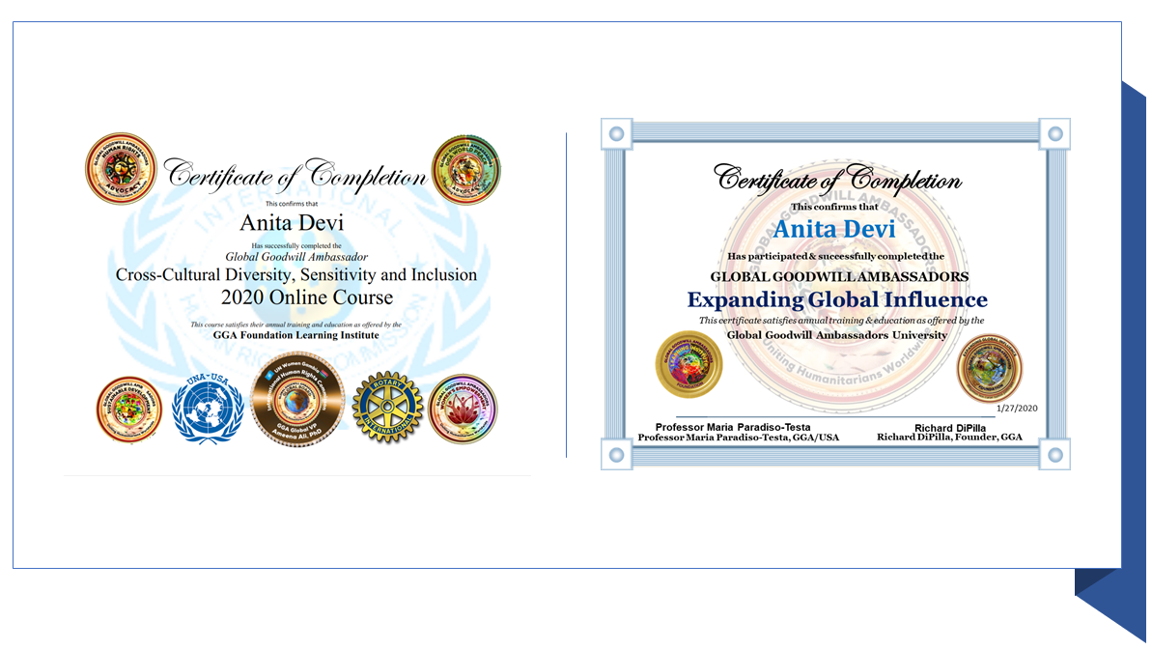Click 'Has successfully completed the' small text
This screenshot has width=1152, height=650.
pyautogui.click(x=296, y=246)
